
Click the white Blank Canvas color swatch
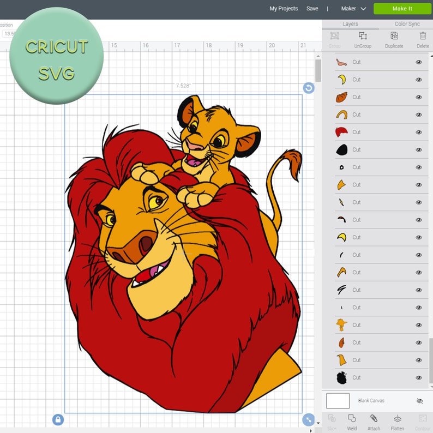coord(338,401)
